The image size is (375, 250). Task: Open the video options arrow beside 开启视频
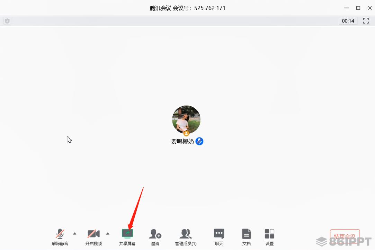[108, 233]
